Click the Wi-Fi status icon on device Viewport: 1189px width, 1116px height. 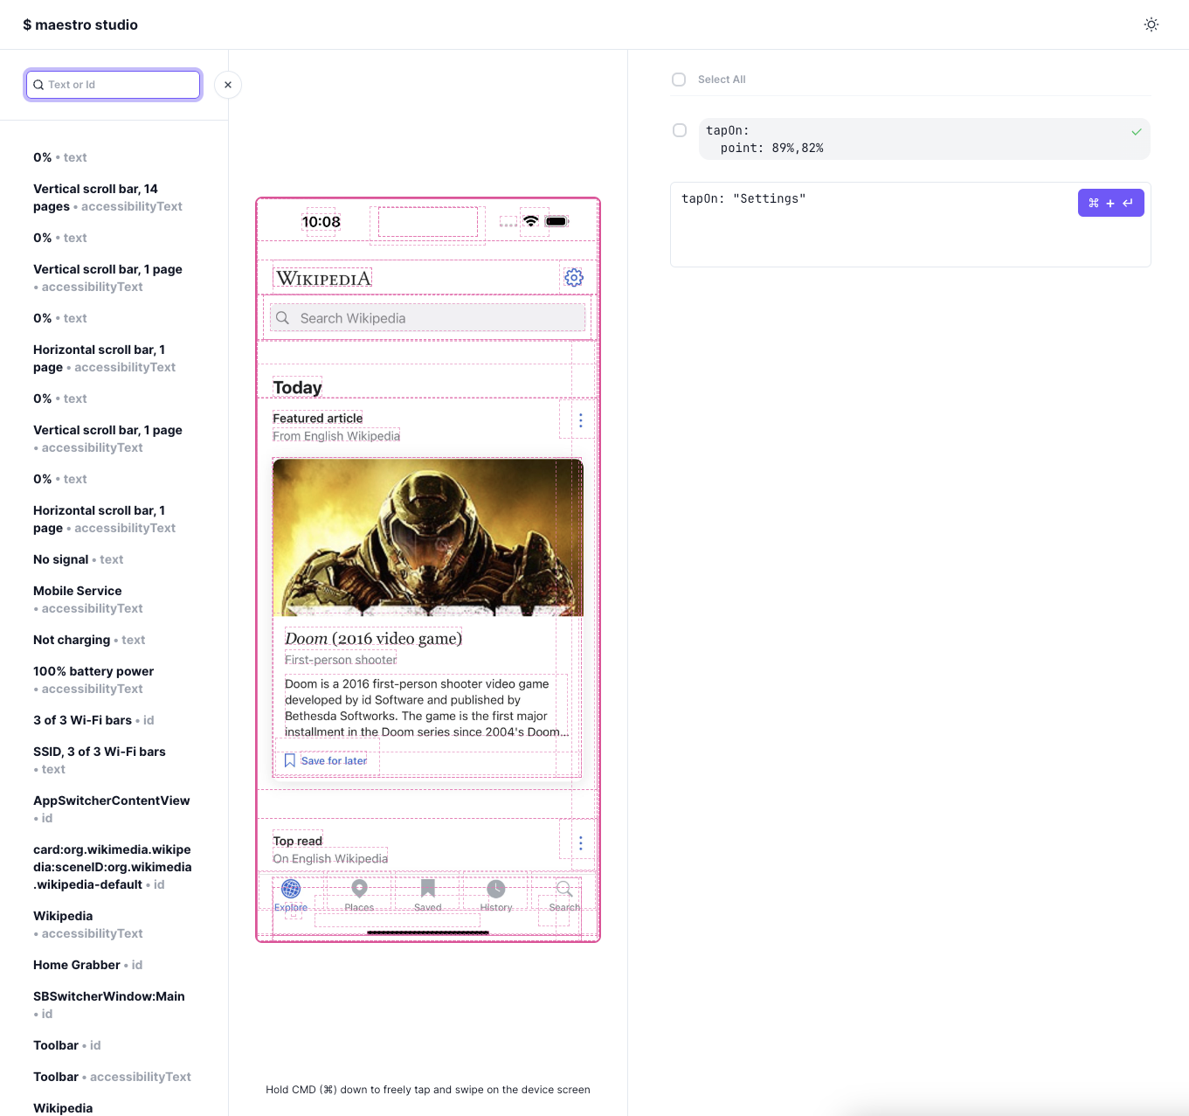530,221
